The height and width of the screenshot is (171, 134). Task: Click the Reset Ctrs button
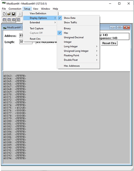point(109,43)
